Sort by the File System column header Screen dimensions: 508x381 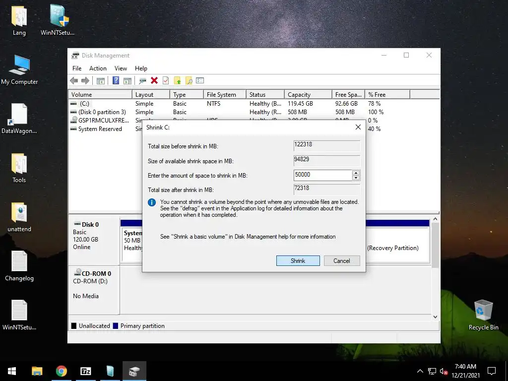(225, 95)
